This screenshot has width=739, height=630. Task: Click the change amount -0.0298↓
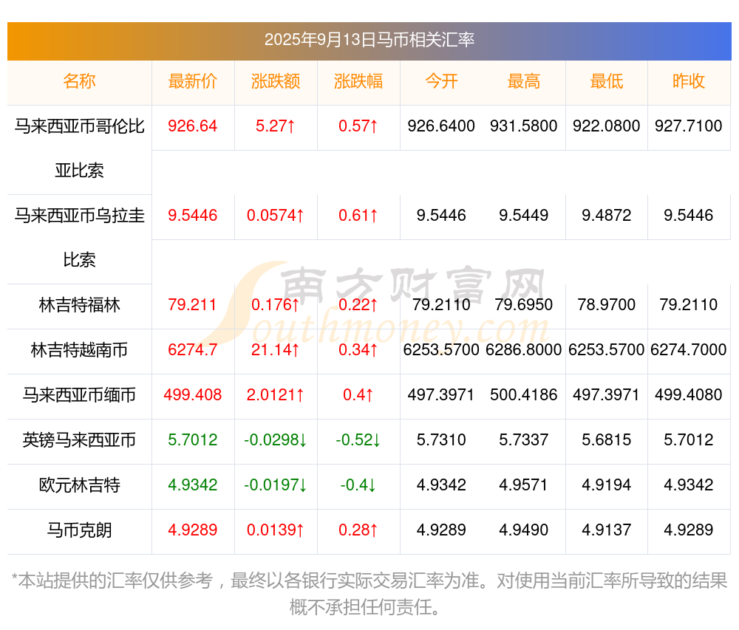pyautogui.click(x=276, y=440)
